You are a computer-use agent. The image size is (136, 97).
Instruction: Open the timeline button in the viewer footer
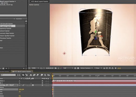tap(110, 68)
